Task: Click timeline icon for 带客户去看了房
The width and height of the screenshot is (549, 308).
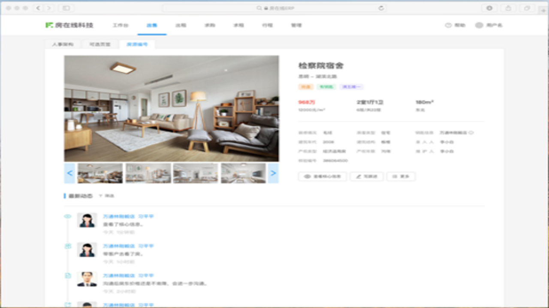Action: 67,246
